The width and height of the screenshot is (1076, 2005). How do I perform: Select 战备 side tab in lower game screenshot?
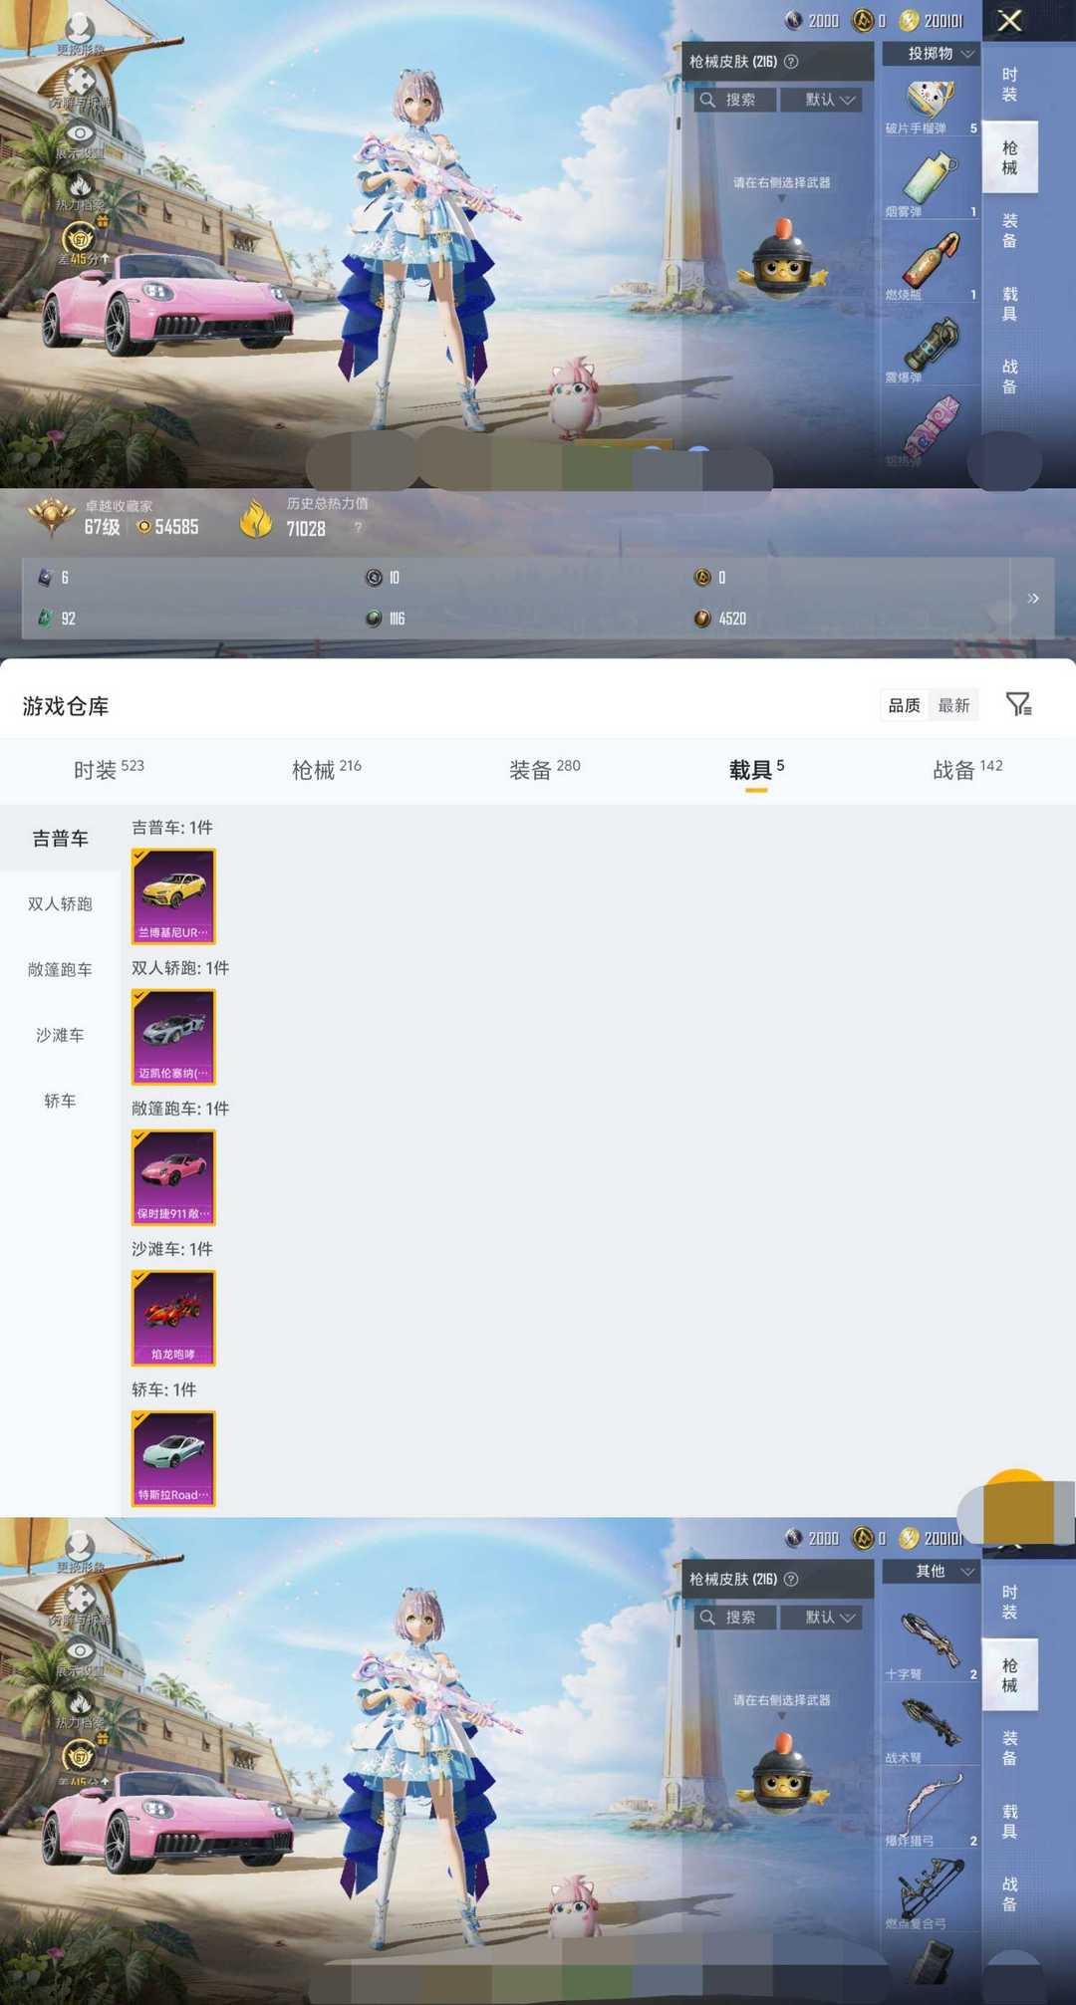pyautogui.click(x=1009, y=1894)
